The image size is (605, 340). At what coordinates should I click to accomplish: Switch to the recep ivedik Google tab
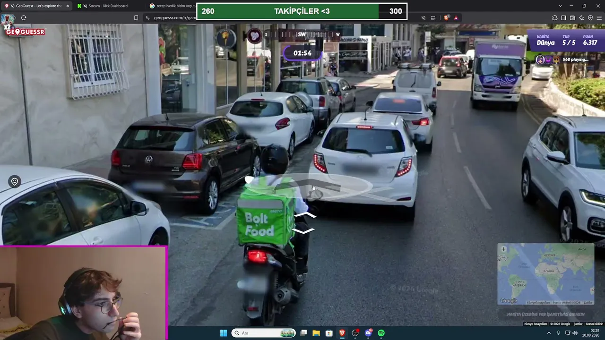[x=172, y=6]
